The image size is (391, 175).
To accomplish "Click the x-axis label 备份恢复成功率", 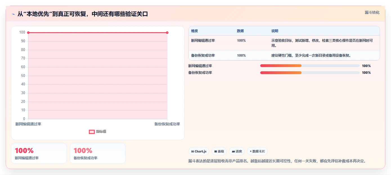I will coord(167,124).
